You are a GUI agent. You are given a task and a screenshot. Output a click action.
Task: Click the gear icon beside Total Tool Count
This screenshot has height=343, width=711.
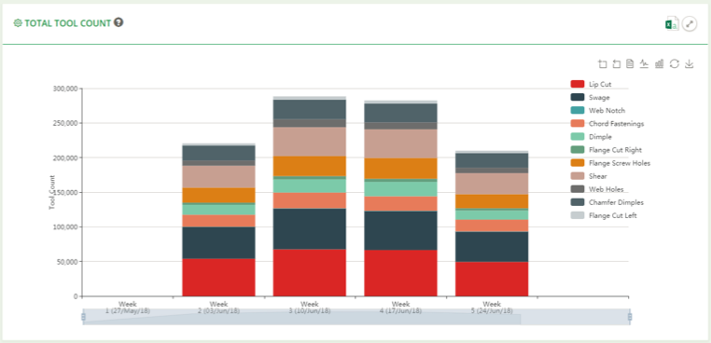(x=18, y=23)
